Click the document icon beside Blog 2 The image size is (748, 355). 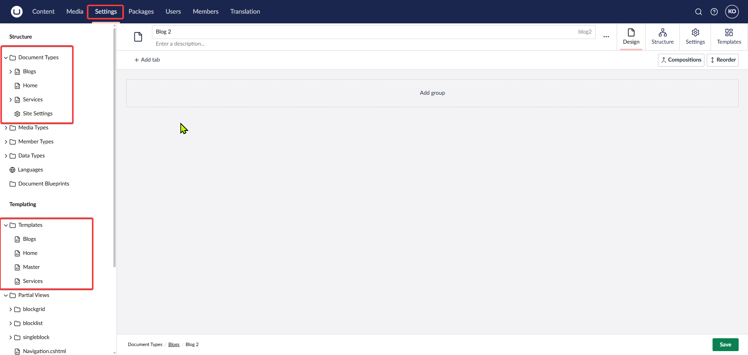click(139, 36)
